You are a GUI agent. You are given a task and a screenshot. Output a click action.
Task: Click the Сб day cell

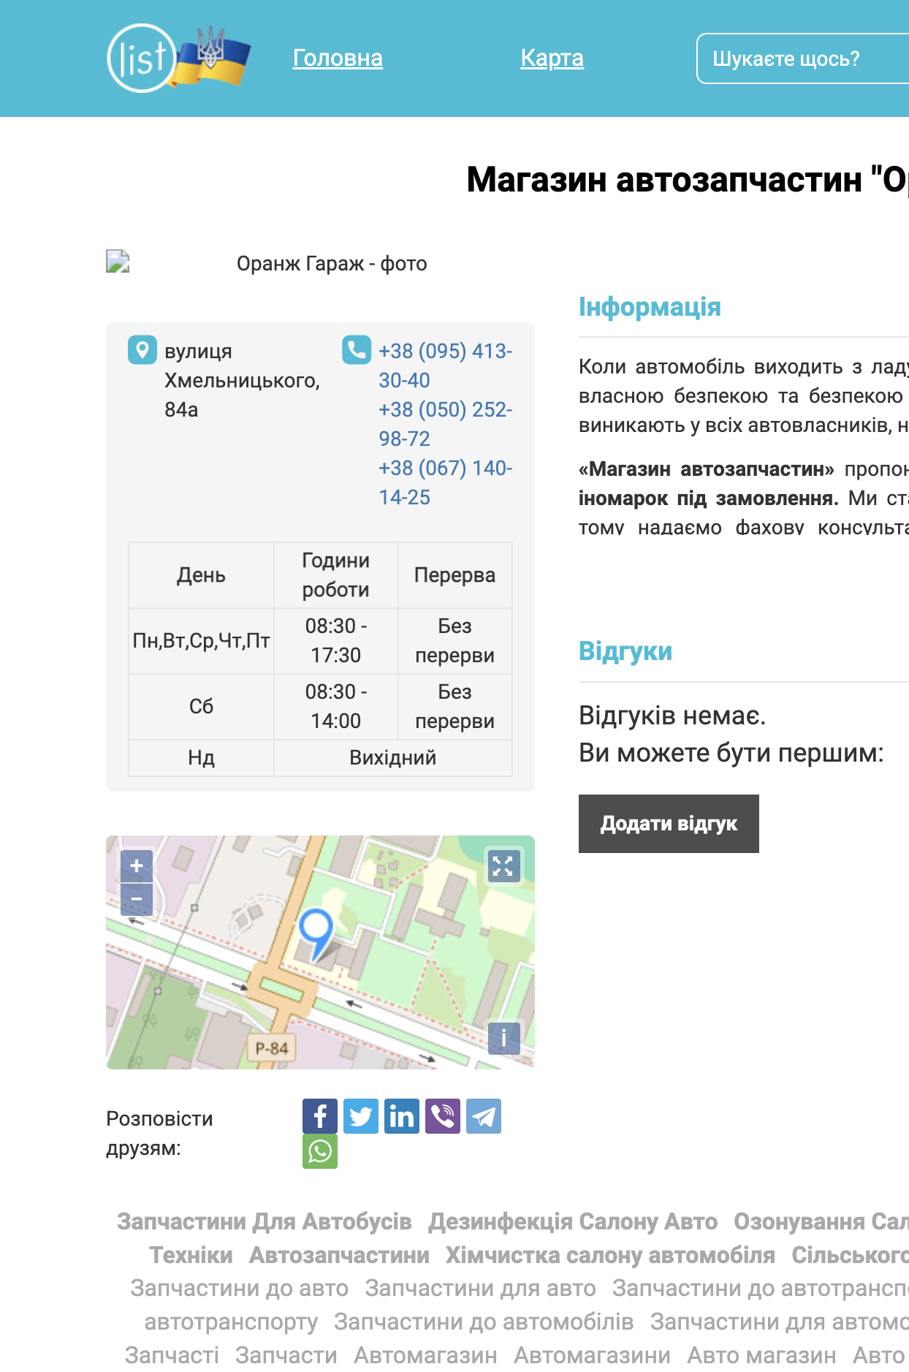tap(201, 707)
